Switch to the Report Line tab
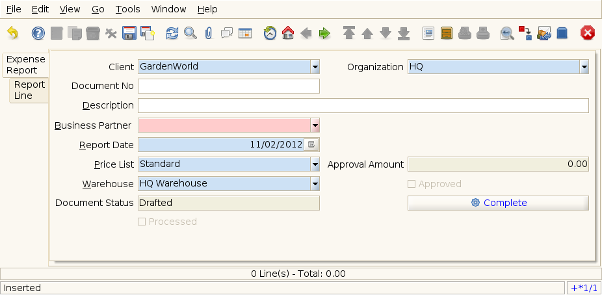 coord(29,90)
